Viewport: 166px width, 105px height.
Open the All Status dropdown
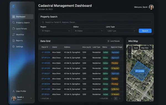[x=89, y=31]
